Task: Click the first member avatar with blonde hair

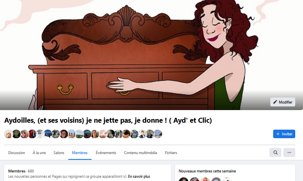Action: pyautogui.click(x=8, y=134)
